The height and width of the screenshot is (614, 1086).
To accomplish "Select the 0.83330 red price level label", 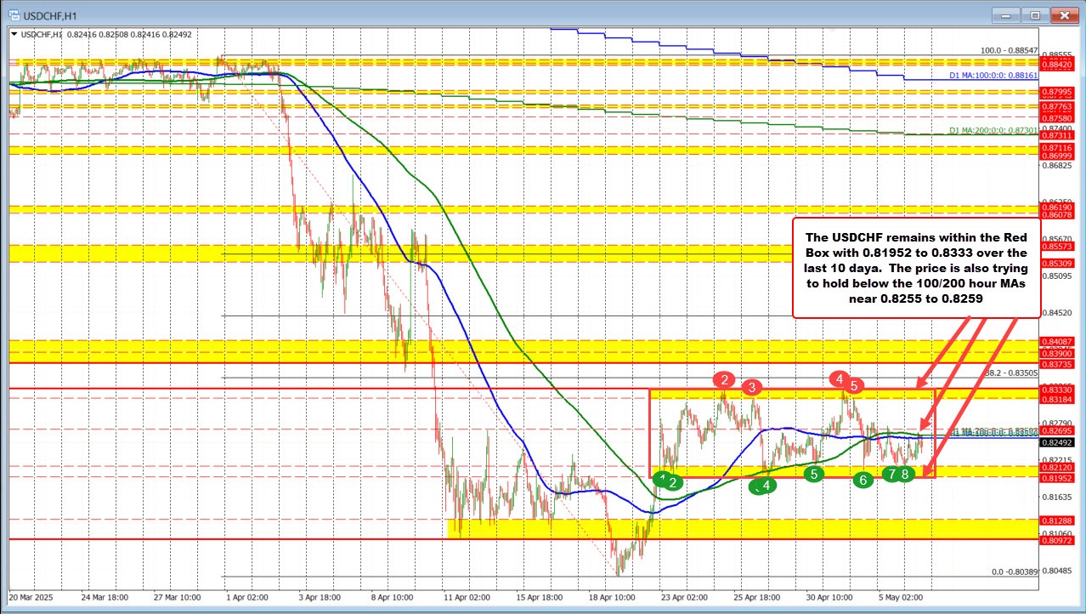I will pyautogui.click(x=1060, y=389).
